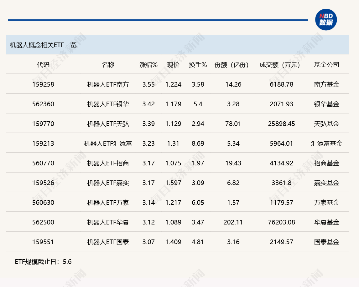
Task: Click the share amount 14.26
Action: coord(233,84)
